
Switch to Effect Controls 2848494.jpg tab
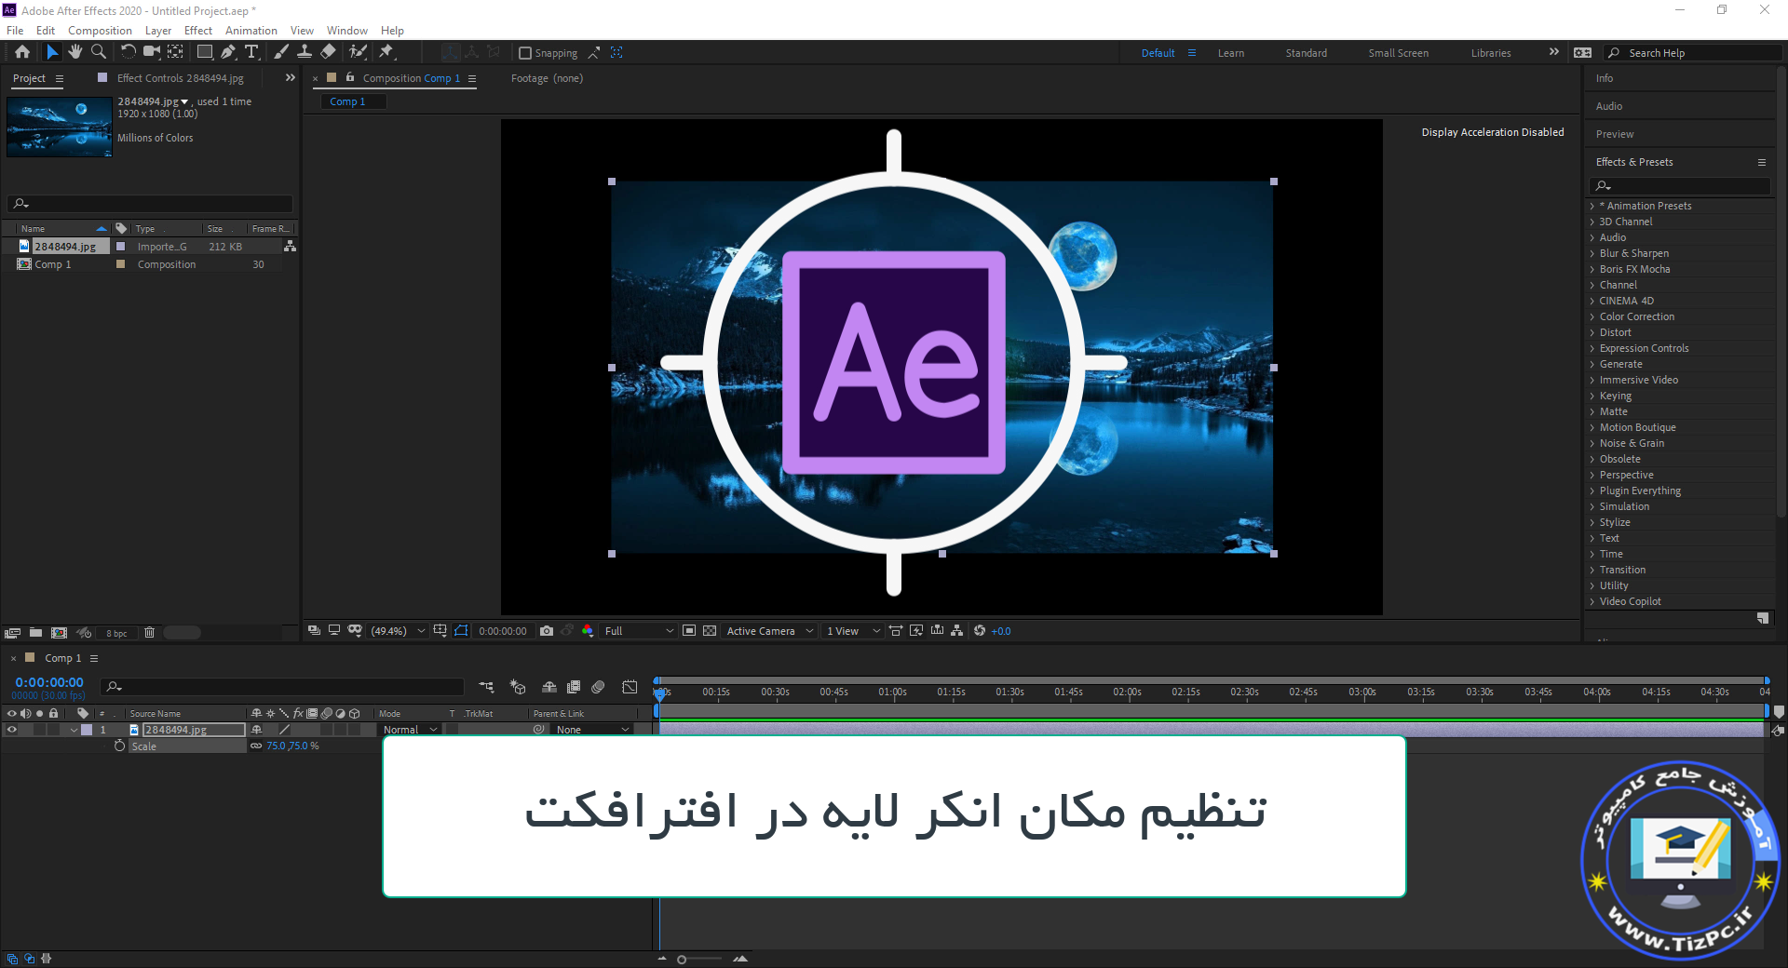(x=180, y=78)
